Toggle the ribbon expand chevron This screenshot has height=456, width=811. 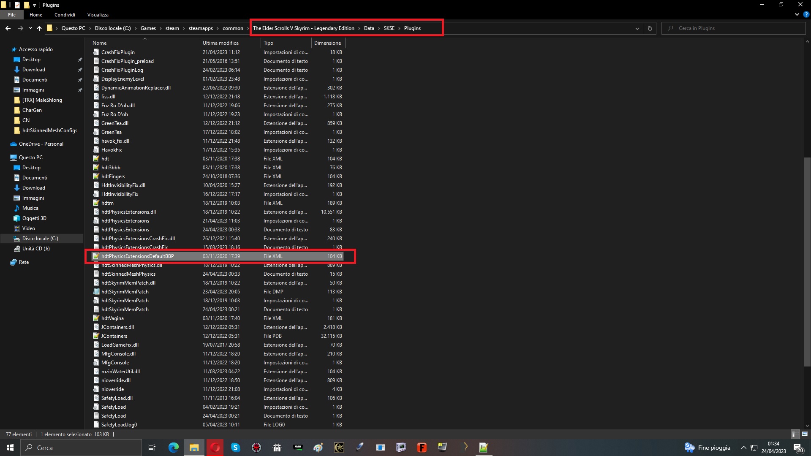pos(797,14)
